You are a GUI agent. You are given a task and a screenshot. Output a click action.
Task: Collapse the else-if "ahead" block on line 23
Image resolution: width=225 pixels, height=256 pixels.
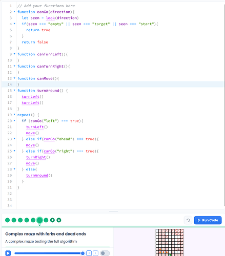coord(14,139)
